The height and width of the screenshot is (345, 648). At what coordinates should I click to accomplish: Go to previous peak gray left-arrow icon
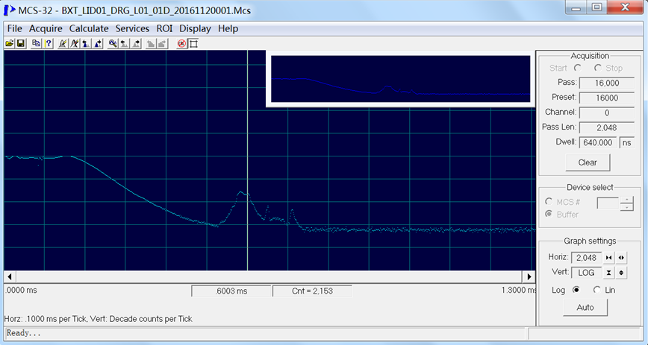125,43
